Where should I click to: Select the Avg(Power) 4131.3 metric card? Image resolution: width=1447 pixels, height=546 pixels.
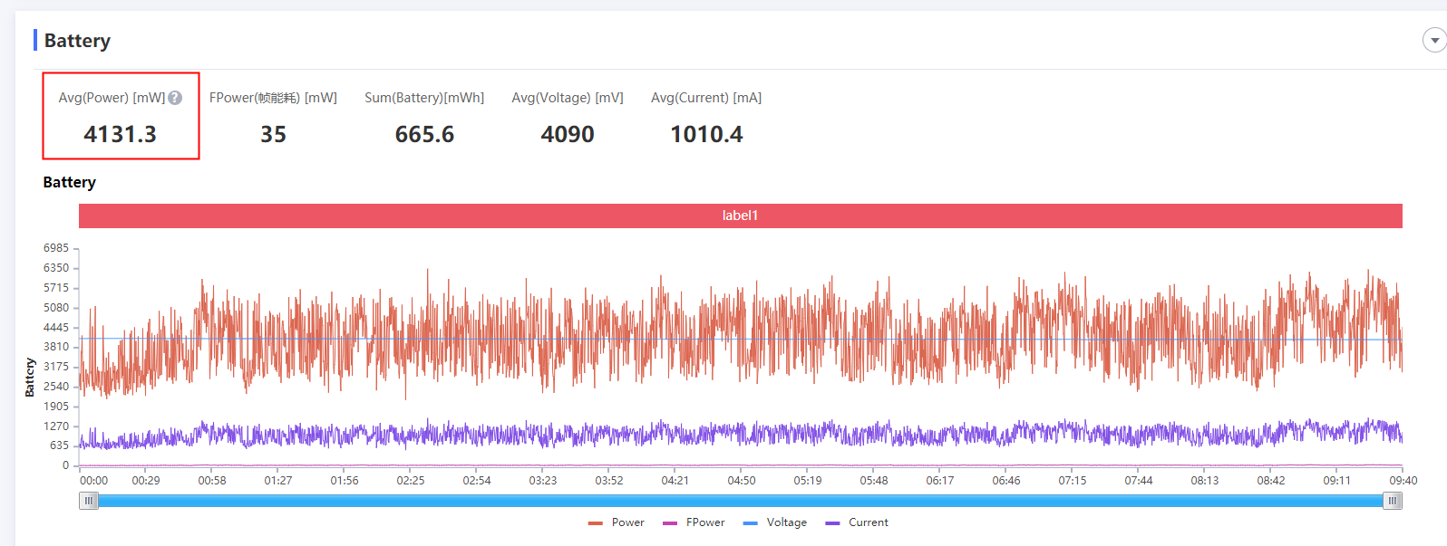[121, 116]
